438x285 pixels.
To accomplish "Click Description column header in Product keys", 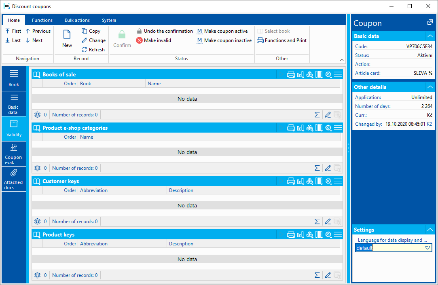I will click(253, 244).
